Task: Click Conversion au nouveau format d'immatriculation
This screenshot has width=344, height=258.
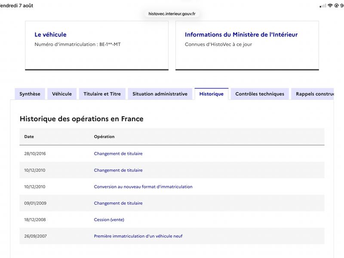Action: [x=143, y=187]
